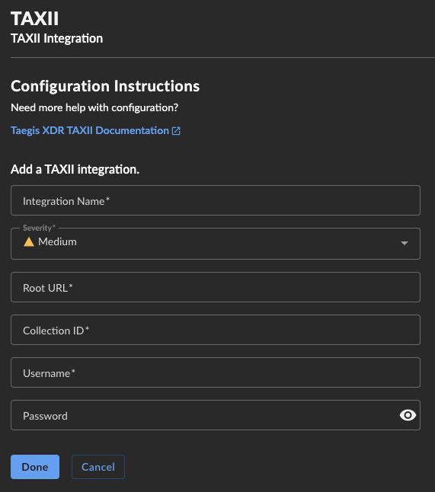Focus the Root URL input field

pos(216,287)
